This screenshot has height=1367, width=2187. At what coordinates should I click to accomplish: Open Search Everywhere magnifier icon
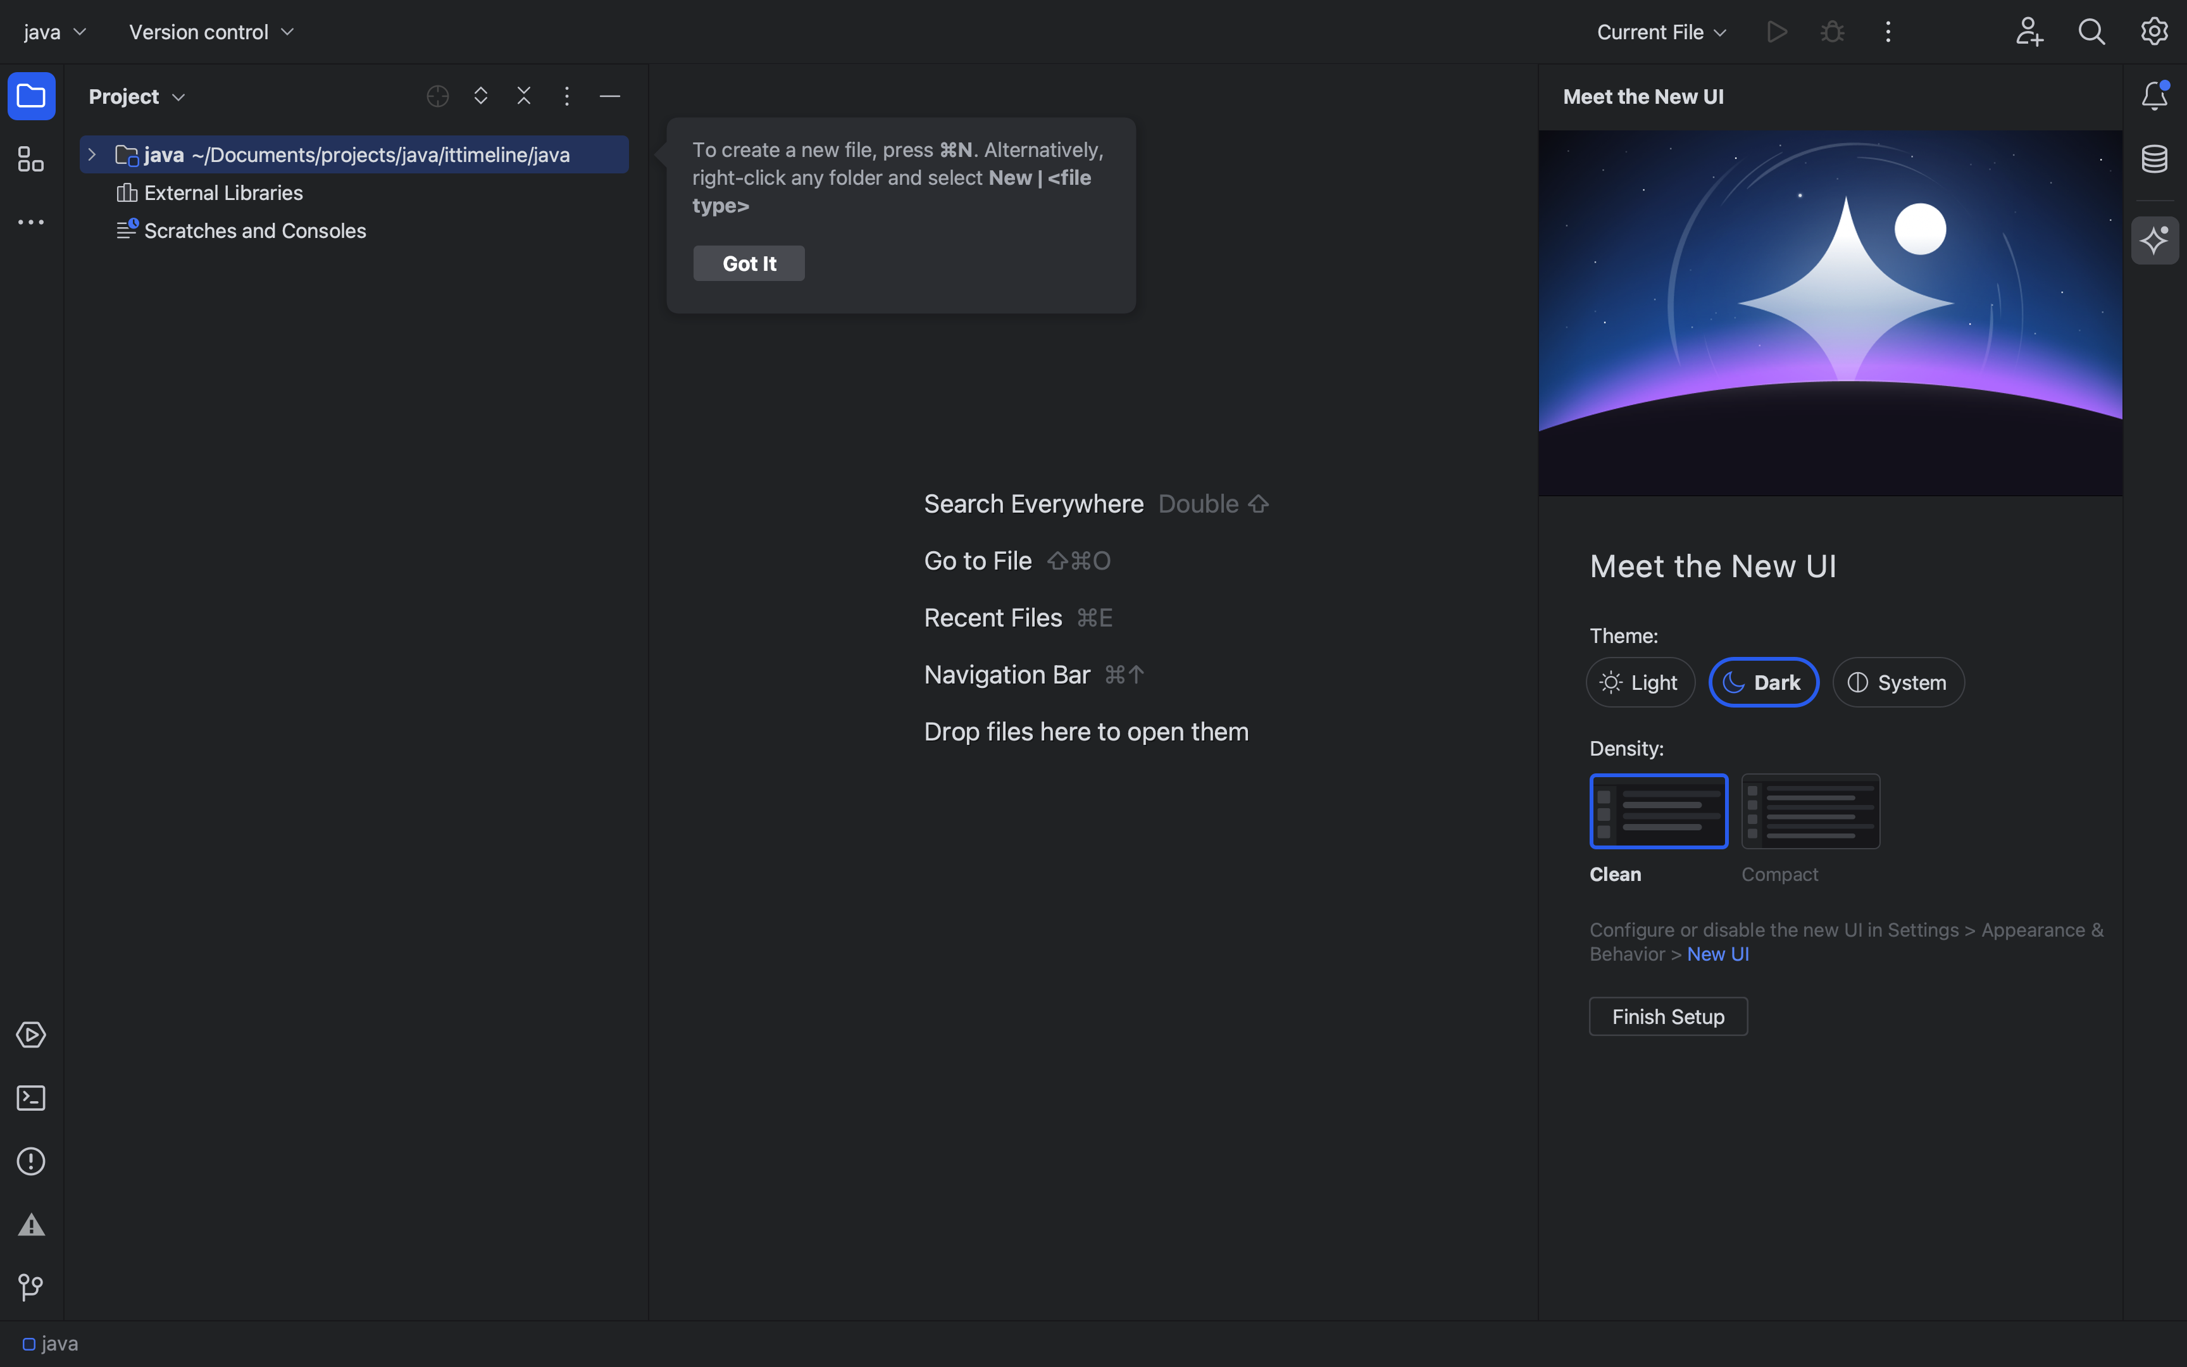2091,32
